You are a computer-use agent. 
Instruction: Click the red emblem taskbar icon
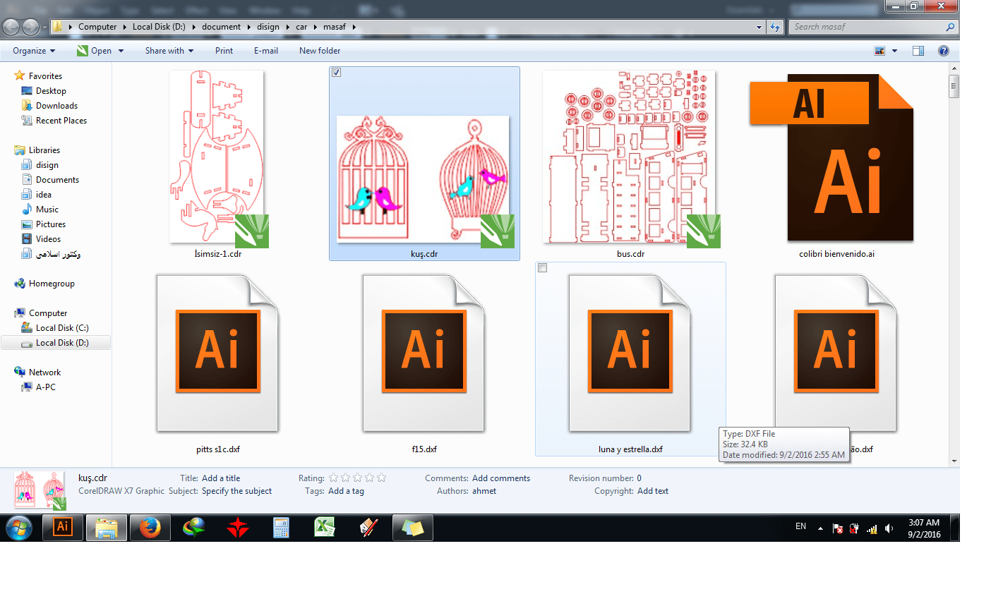237,527
